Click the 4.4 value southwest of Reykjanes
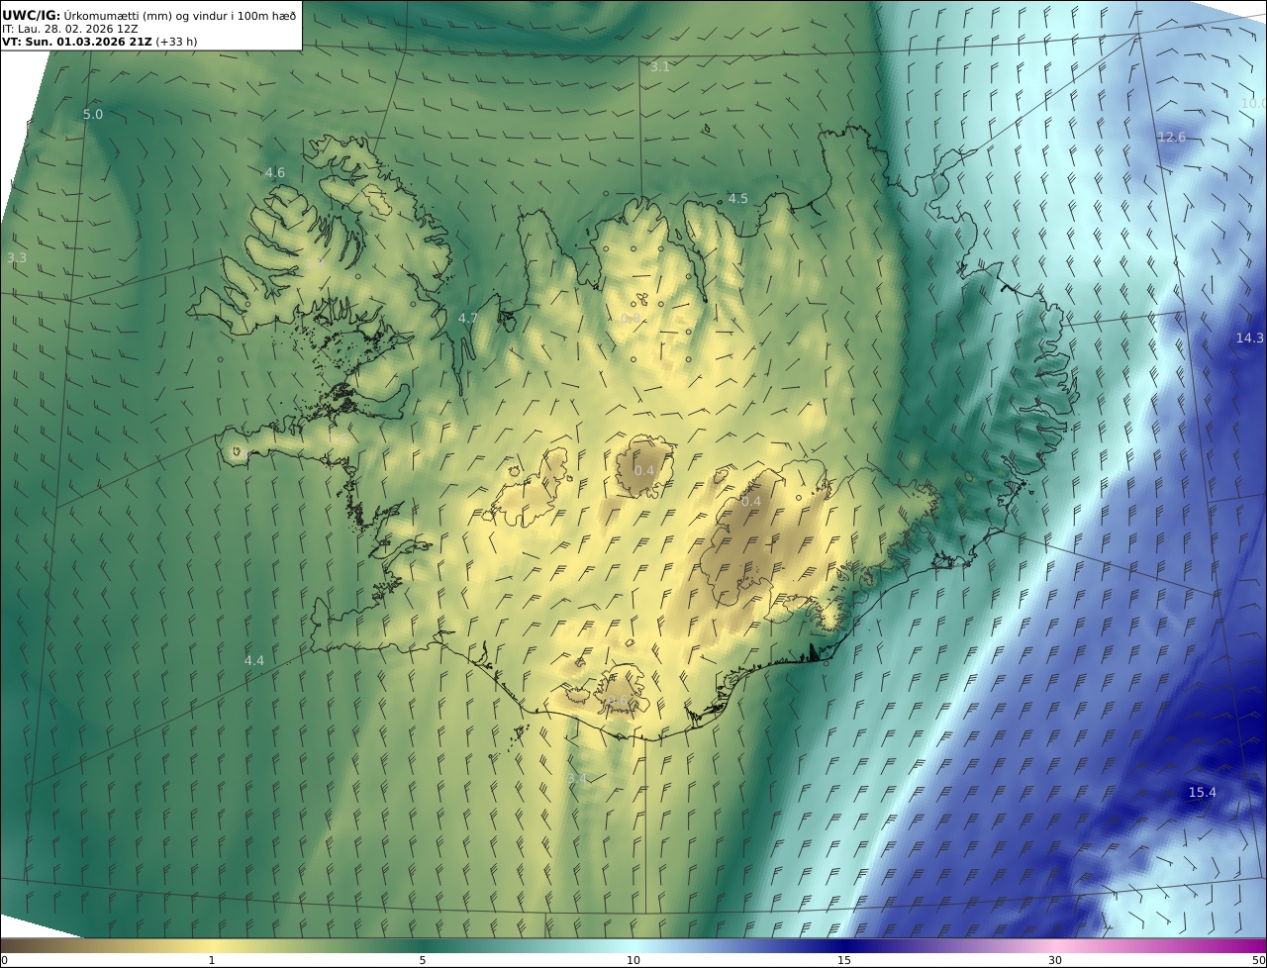 [254, 661]
